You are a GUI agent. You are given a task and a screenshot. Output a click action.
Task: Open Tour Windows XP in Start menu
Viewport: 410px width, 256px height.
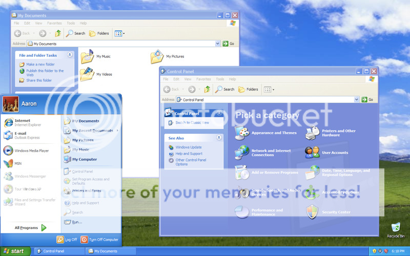[x=23, y=189]
